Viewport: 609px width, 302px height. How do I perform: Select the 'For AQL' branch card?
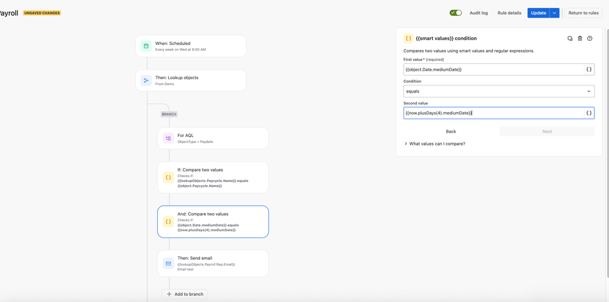pyautogui.click(x=213, y=138)
